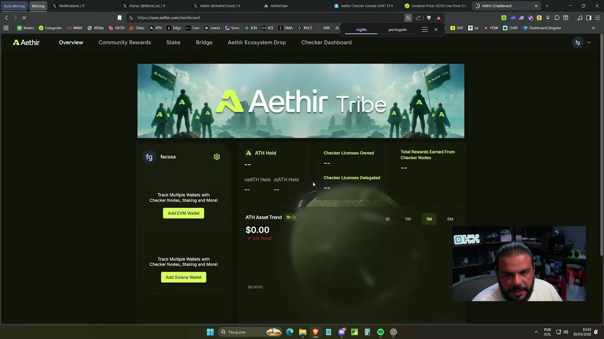Click Add Solana Wallet button
Screen dimensions: 604x339
coord(184,277)
